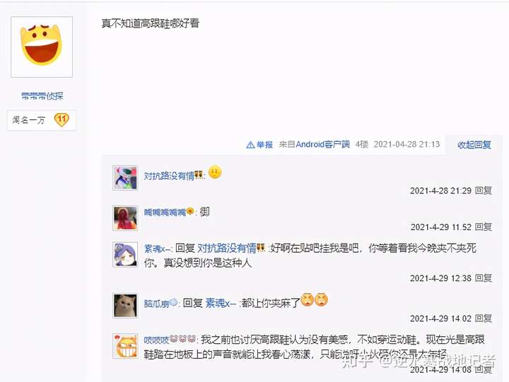Click the level 11 heart badge
The image size is (509, 382).
[x=62, y=120]
